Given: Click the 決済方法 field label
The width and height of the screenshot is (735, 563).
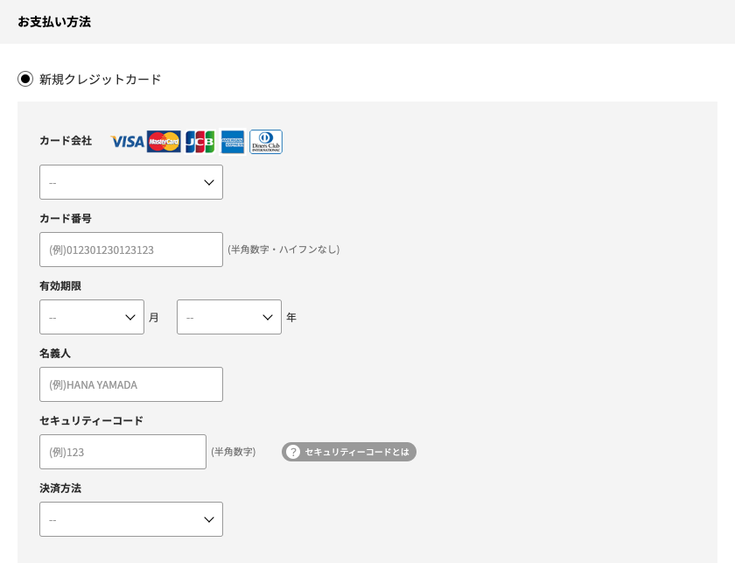Looking at the screenshot, I should pos(60,488).
